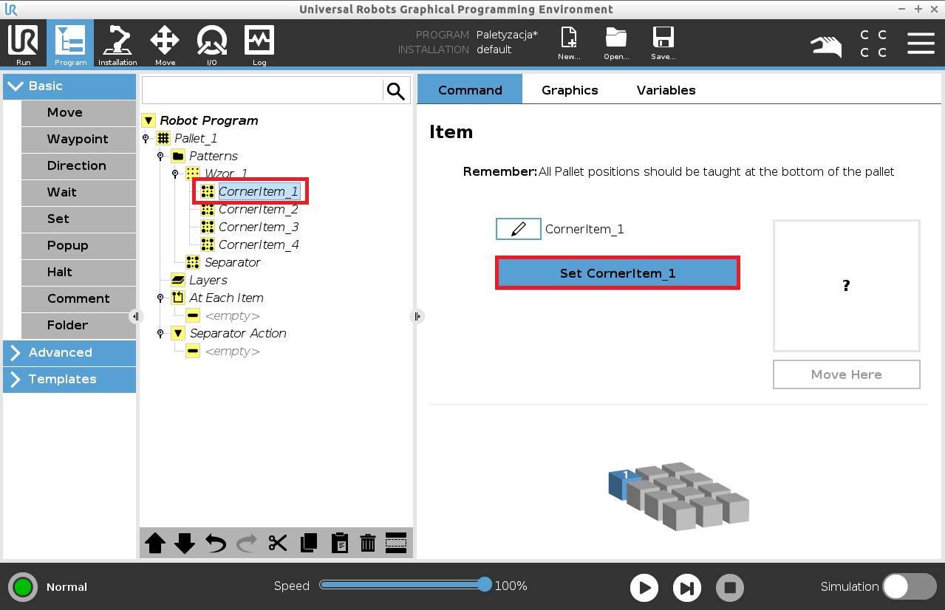
Task: Collapse the Basic section
Action: tap(69, 86)
